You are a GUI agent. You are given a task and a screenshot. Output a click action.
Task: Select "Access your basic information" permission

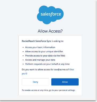coord(40,47)
